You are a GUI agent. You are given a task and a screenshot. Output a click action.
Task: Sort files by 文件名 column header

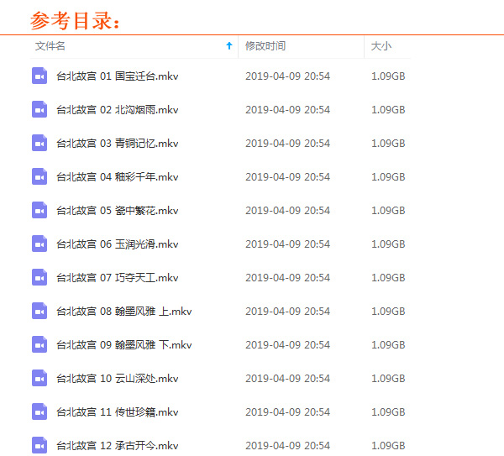pyautogui.click(x=50, y=46)
